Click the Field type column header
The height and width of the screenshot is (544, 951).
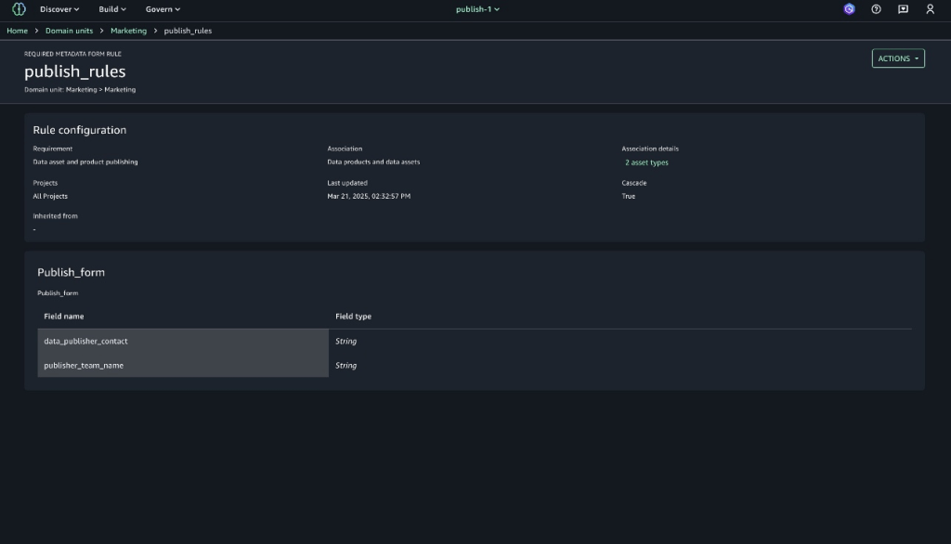[x=353, y=317]
